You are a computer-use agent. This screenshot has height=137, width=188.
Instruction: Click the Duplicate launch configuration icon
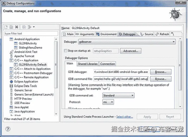(11, 27)
